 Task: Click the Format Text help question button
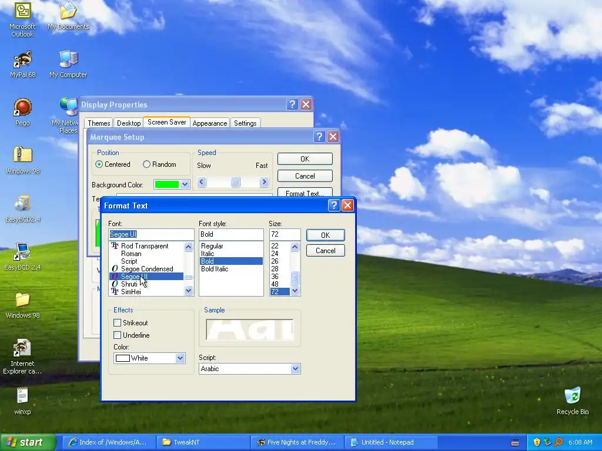(334, 206)
